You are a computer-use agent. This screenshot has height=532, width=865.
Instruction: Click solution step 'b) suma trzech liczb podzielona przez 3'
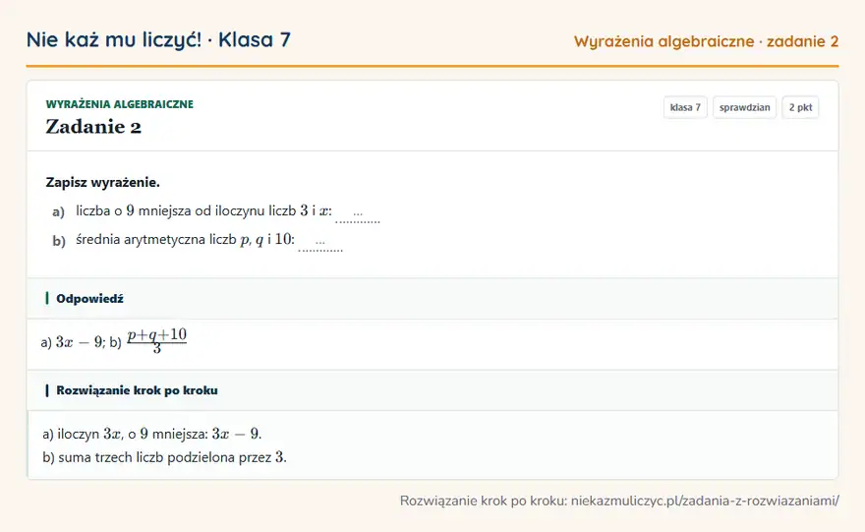(164, 457)
